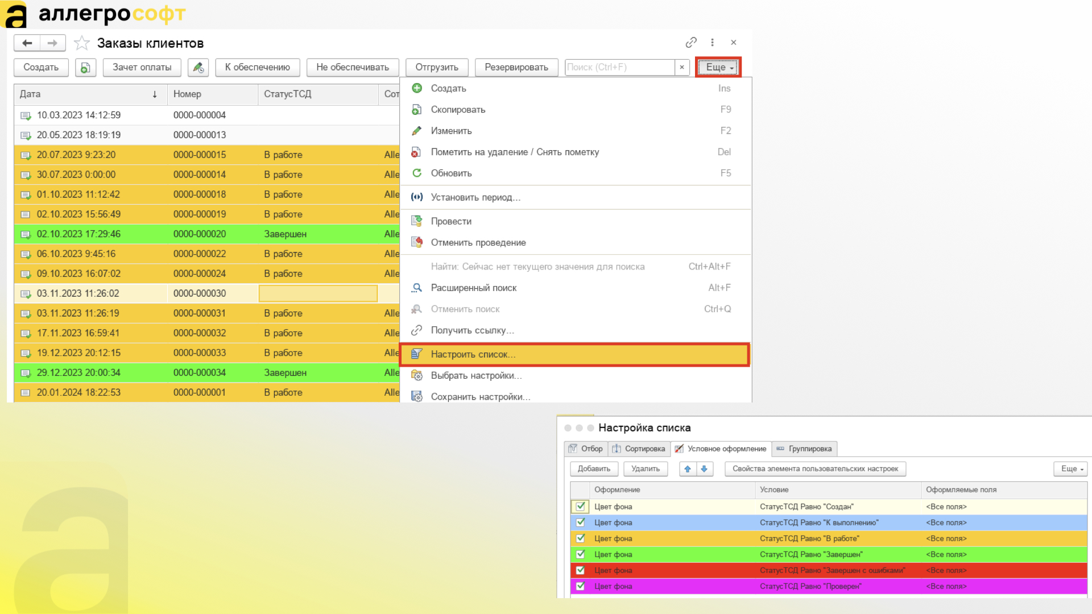
Task: Clear the search field with × button
Action: [x=682, y=67]
